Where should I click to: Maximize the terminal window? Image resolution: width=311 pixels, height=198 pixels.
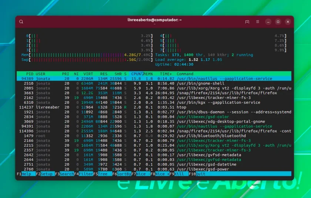click(x=278, y=22)
